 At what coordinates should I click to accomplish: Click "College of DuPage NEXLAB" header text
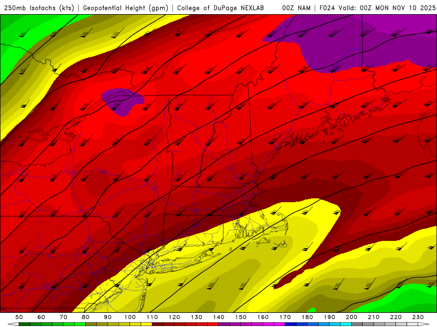221,8
